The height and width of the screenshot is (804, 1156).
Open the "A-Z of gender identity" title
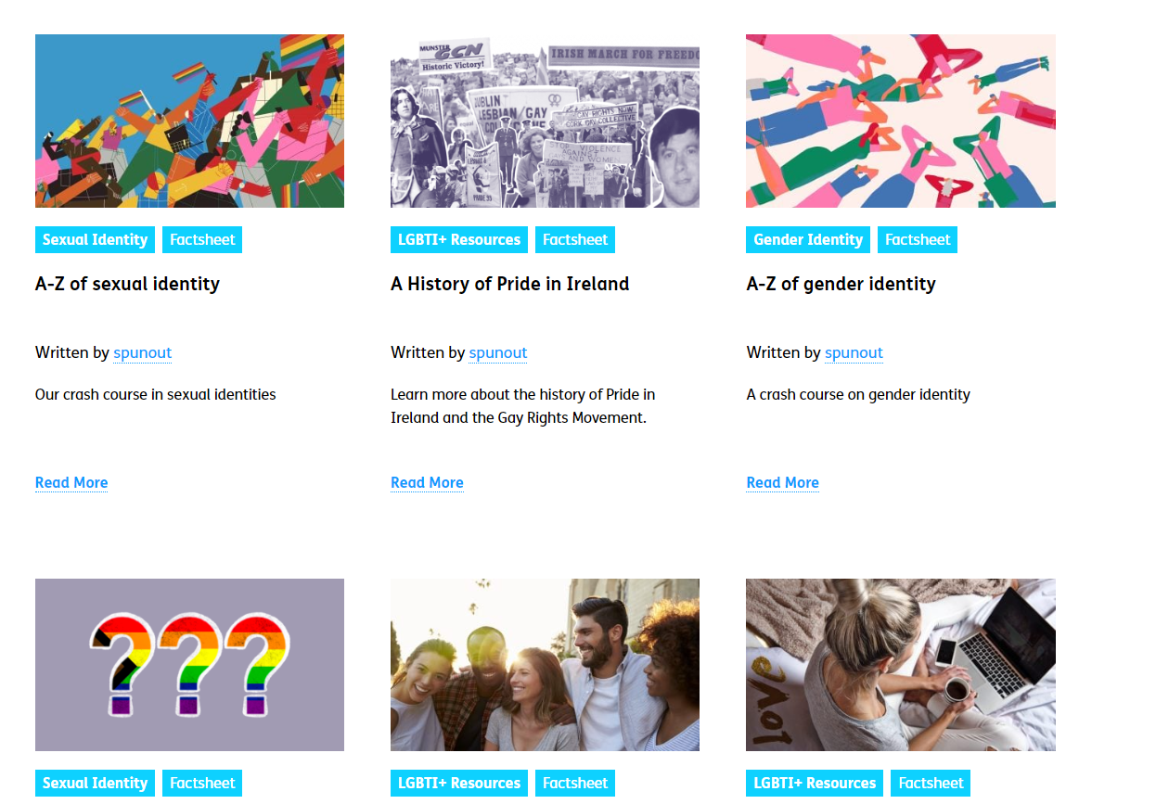(841, 284)
